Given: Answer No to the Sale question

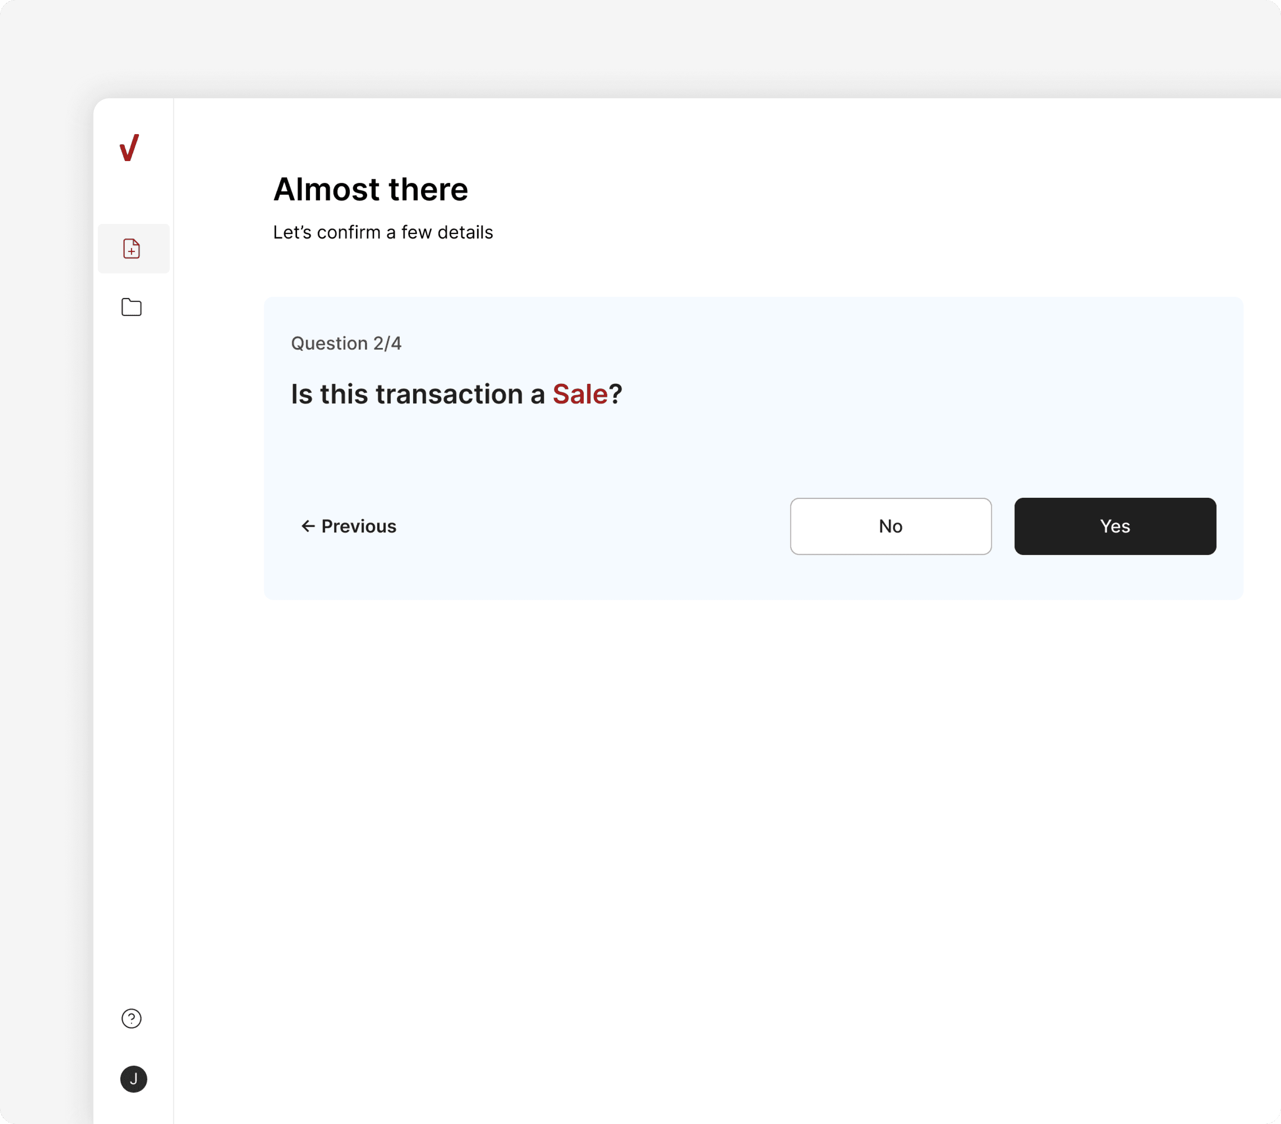Looking at the screenshot, I should click(890, 526).
